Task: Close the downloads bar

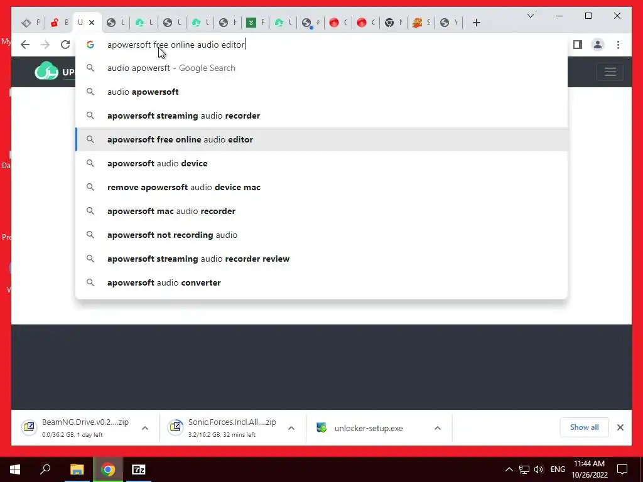Action: (620, 427)
